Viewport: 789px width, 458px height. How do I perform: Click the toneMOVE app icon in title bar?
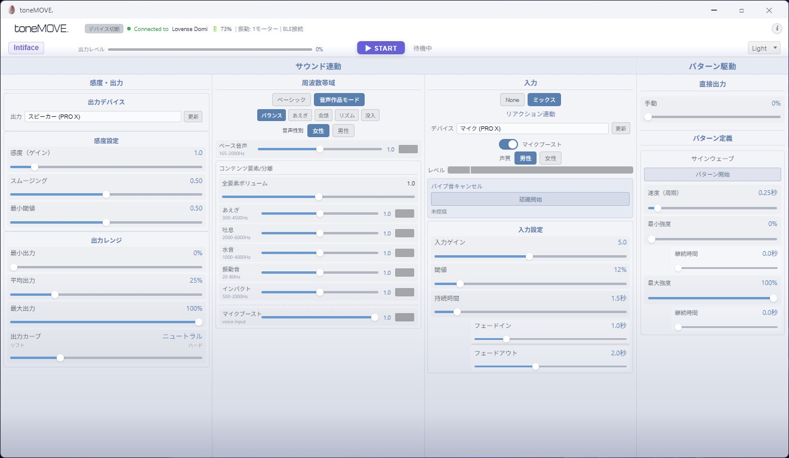click(11, 10)
